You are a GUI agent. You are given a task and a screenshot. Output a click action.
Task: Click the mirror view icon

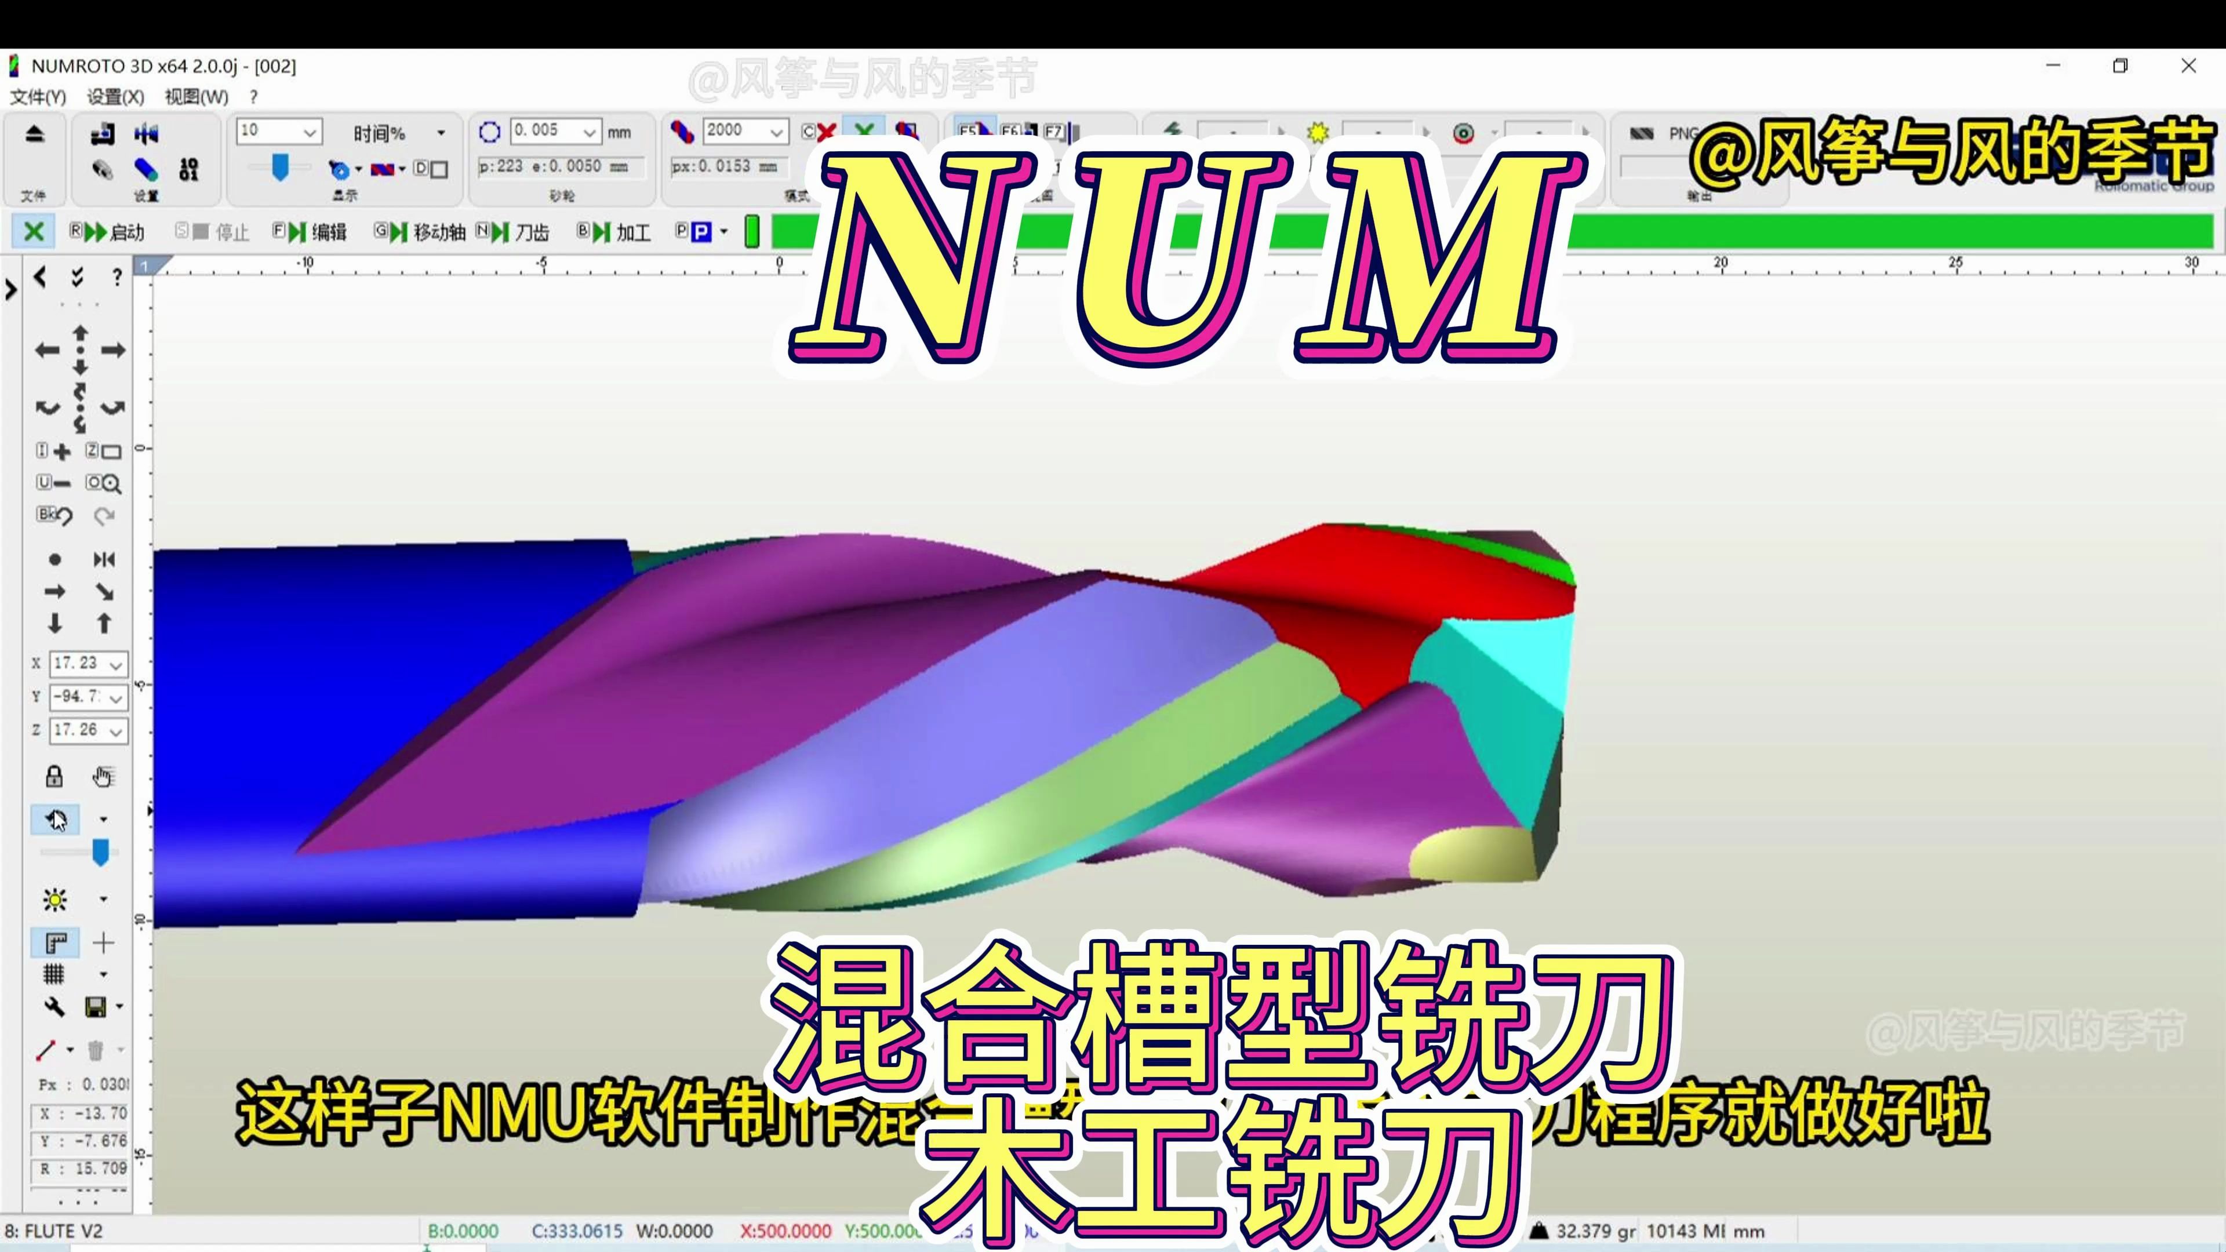(x=104, y=560)
